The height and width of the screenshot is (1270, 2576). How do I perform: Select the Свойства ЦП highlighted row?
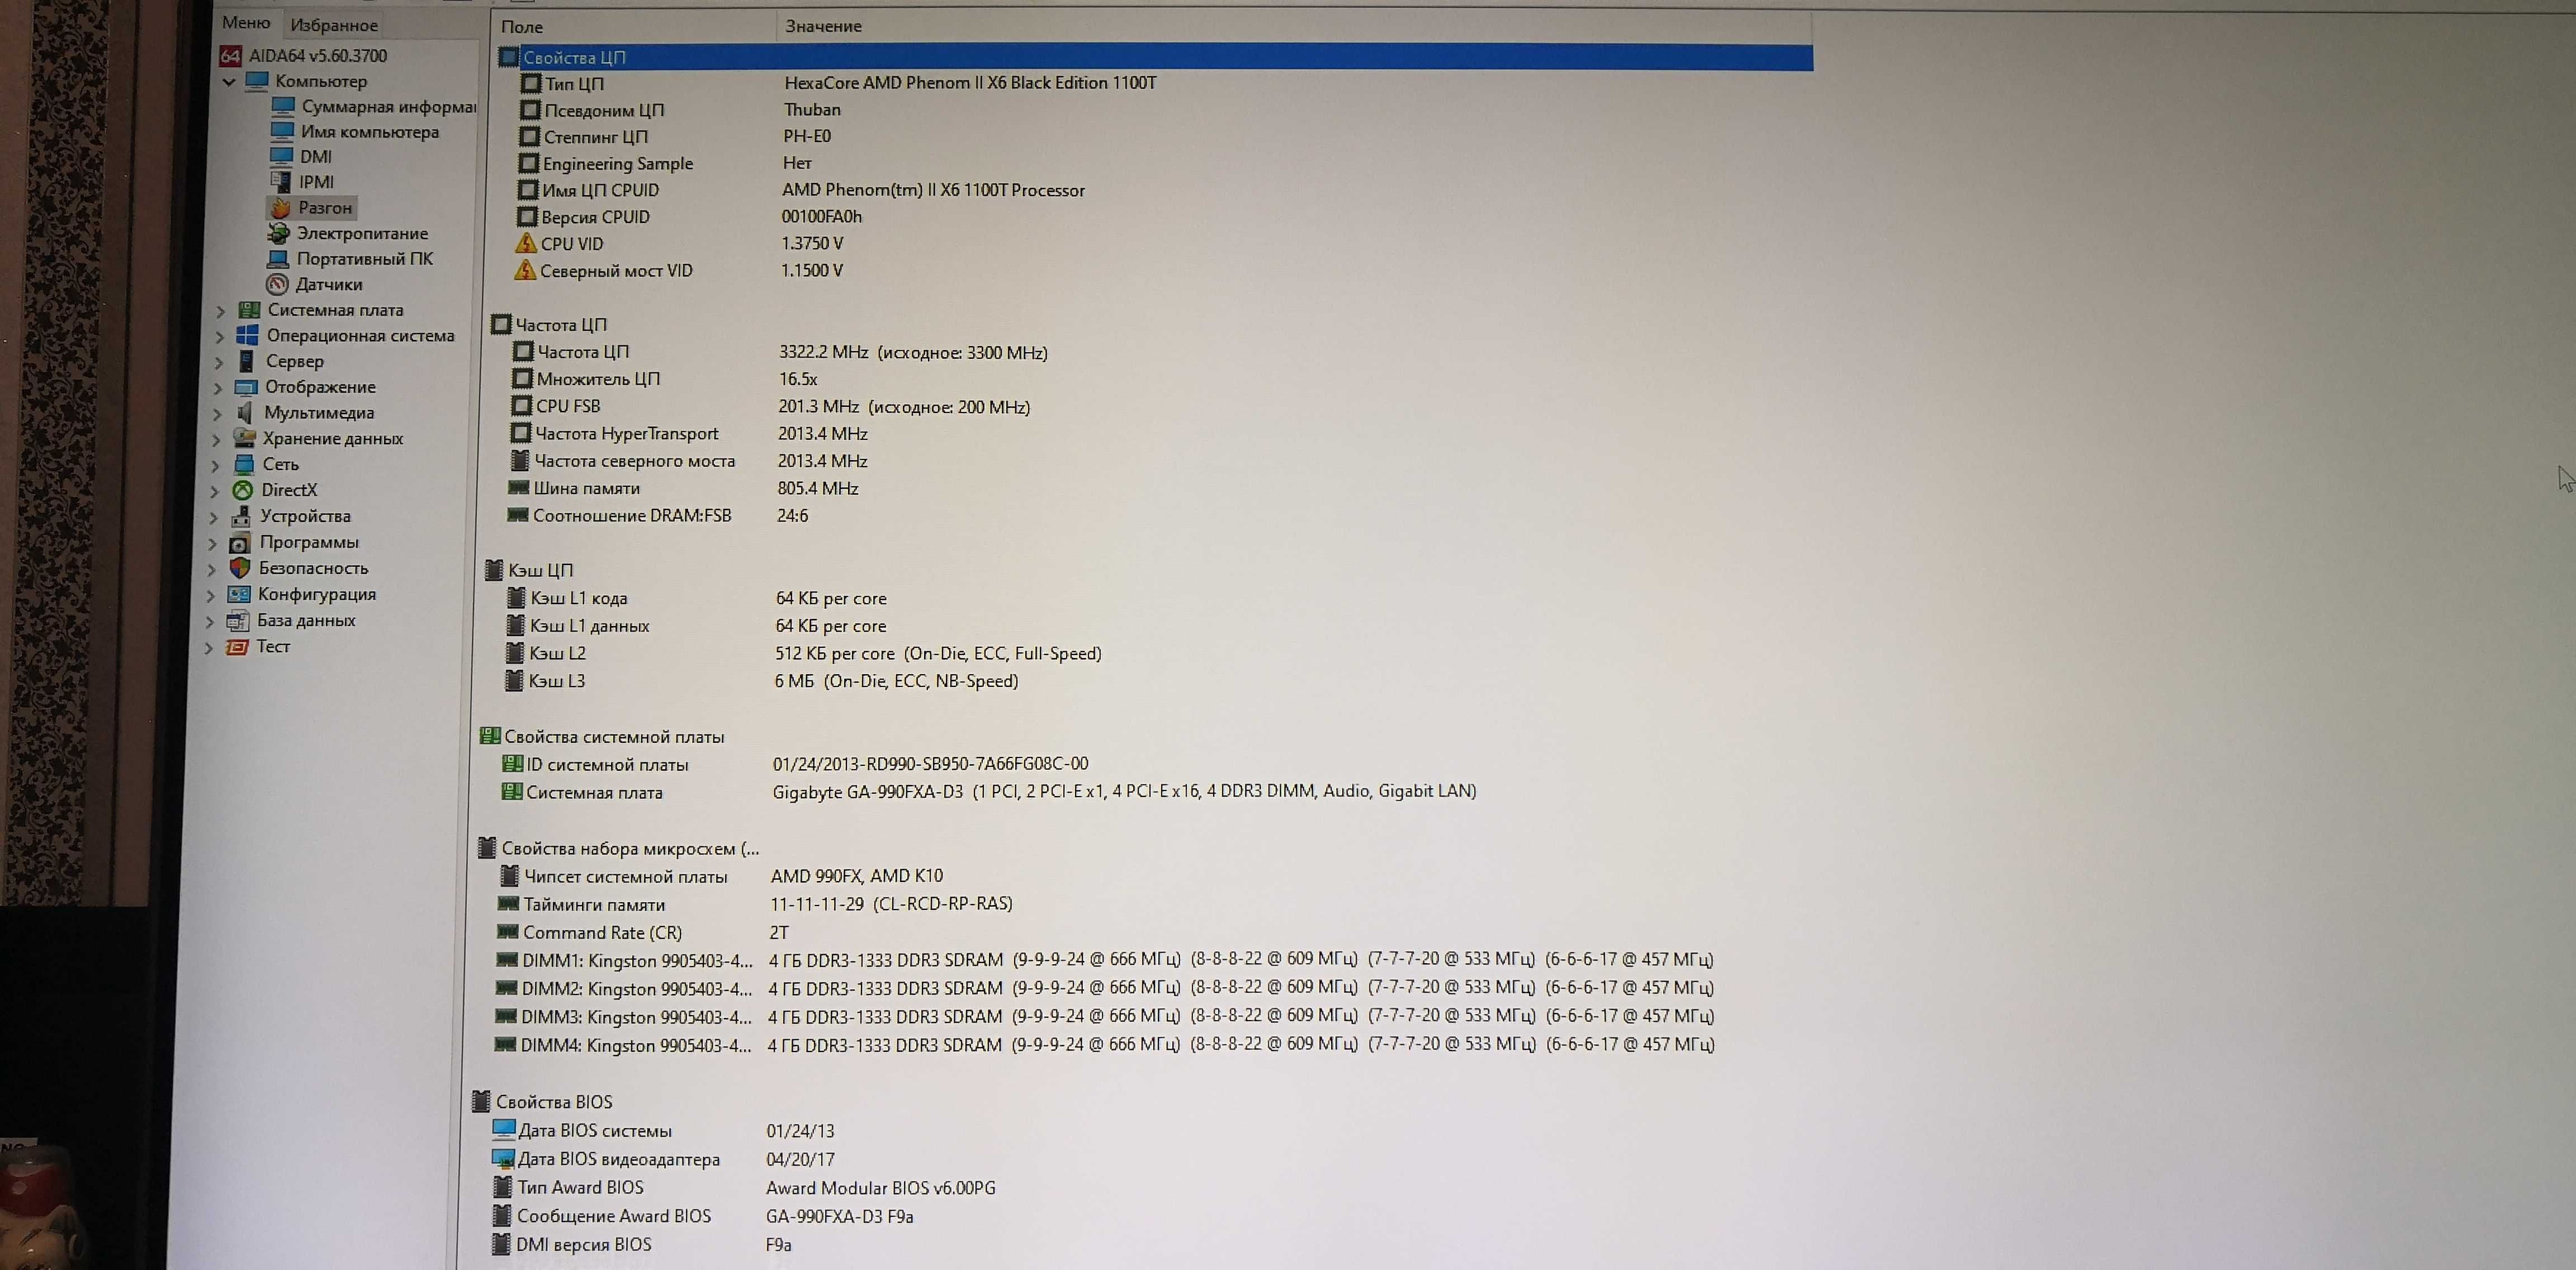[x=1155, y=57]
